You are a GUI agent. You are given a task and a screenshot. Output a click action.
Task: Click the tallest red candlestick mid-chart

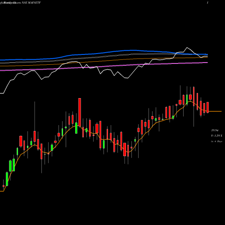pyautogui.click(x=80, y=112)
